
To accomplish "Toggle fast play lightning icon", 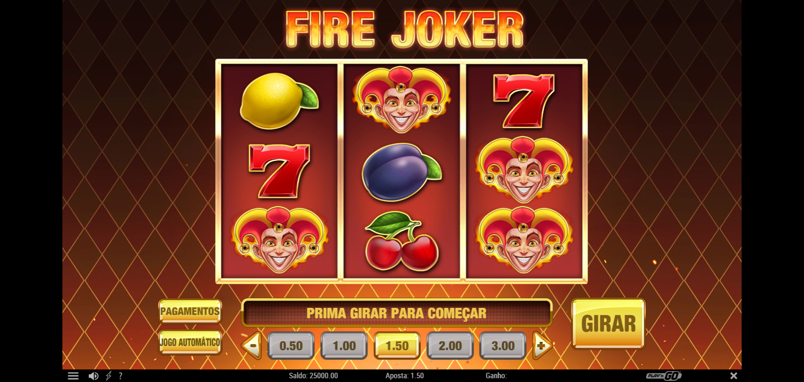I will click(x=108, y=376).
